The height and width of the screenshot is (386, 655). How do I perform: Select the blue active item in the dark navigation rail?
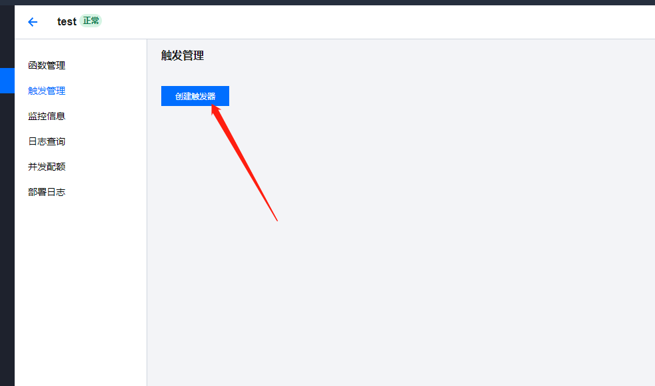coord(7,81)
